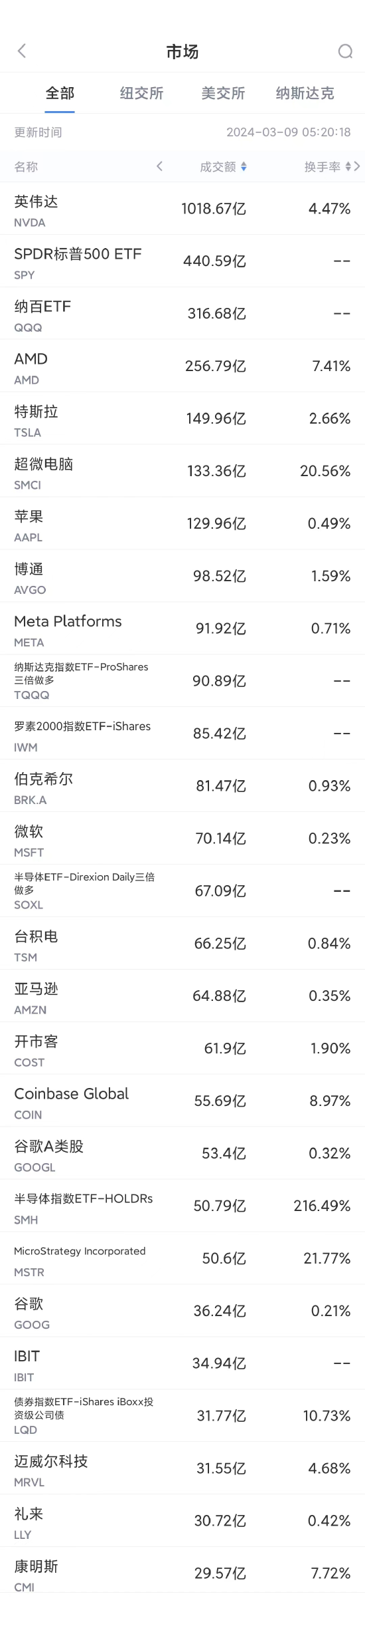Sort by 换手率 column arrows

coord(348,167)
